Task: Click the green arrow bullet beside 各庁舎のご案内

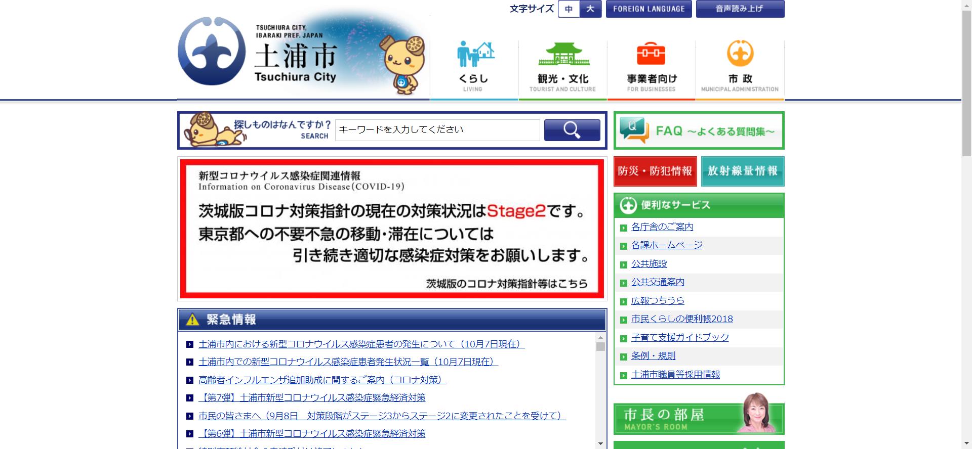Action: (624, 228)
